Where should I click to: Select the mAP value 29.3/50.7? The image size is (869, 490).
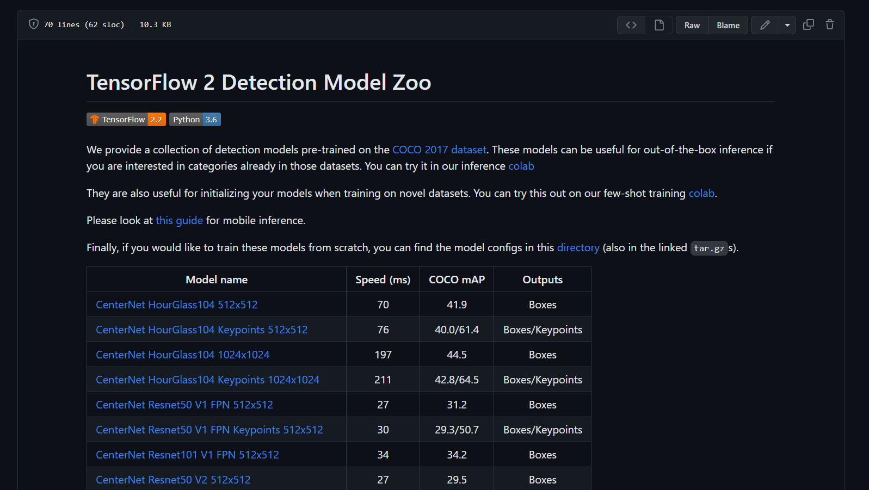457,430
